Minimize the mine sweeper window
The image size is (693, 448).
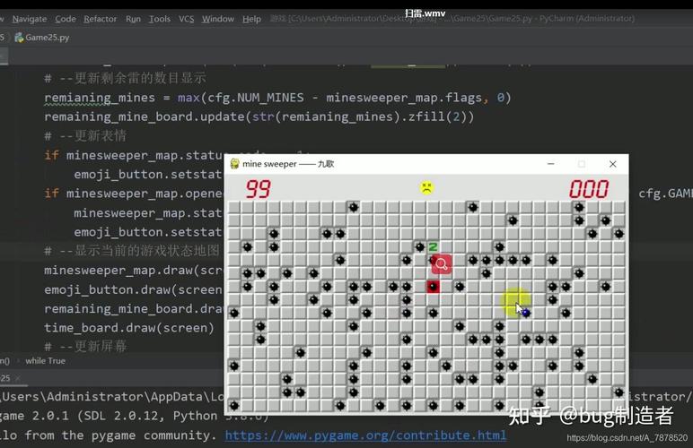click(x=550, y=164)
